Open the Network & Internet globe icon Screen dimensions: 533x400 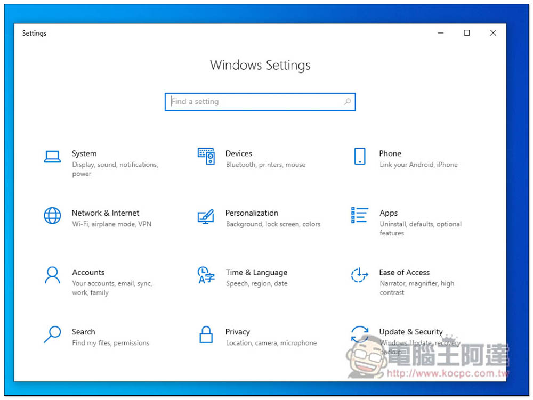(52, 216)
